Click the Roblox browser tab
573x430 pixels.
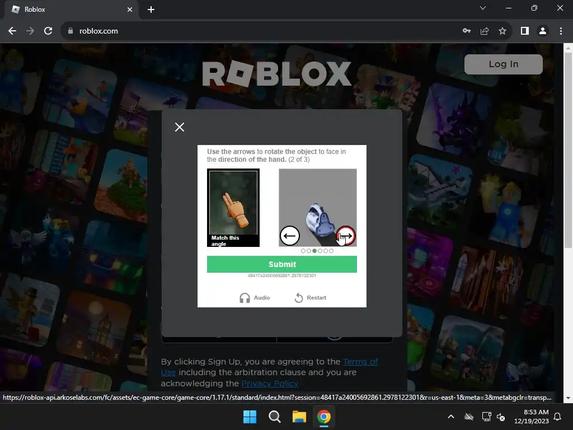coord(71,10)
